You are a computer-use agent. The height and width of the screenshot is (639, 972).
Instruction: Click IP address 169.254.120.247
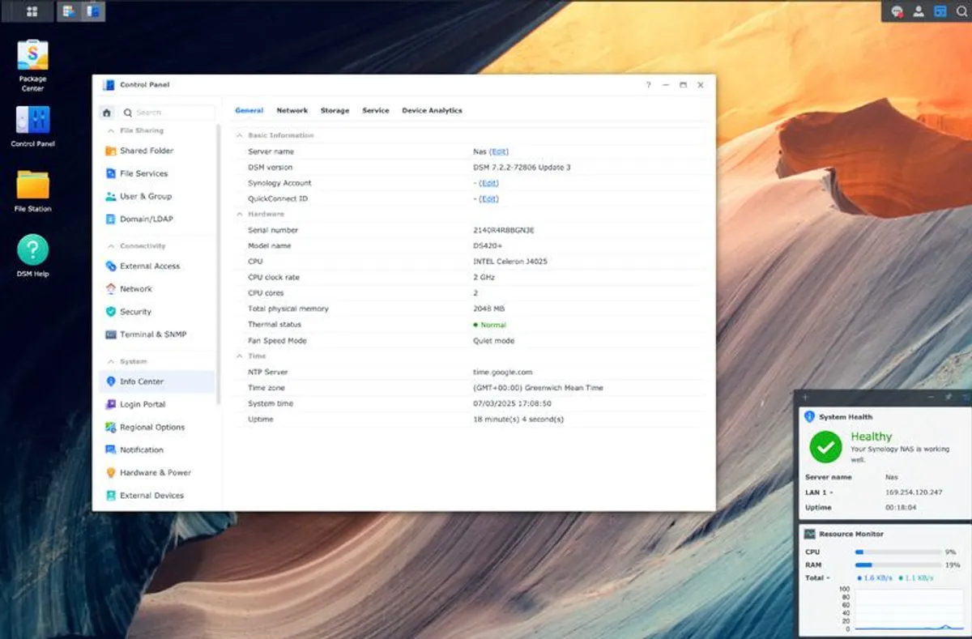point(914,492)
